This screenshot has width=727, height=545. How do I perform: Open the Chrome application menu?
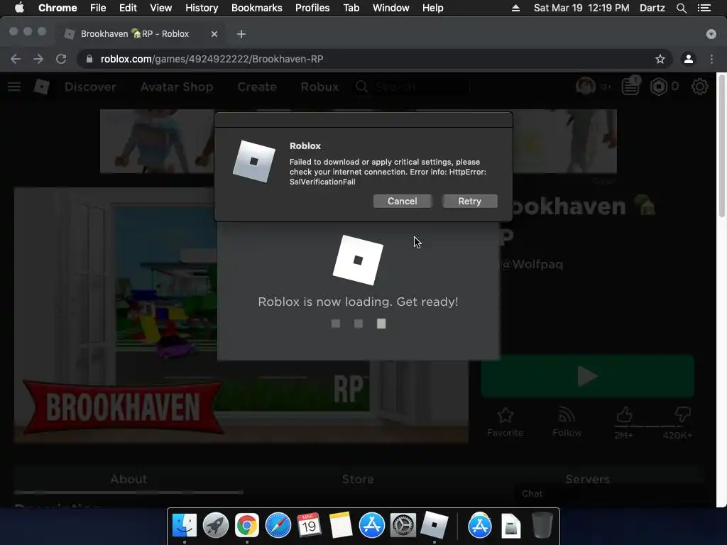pos(58,8)
